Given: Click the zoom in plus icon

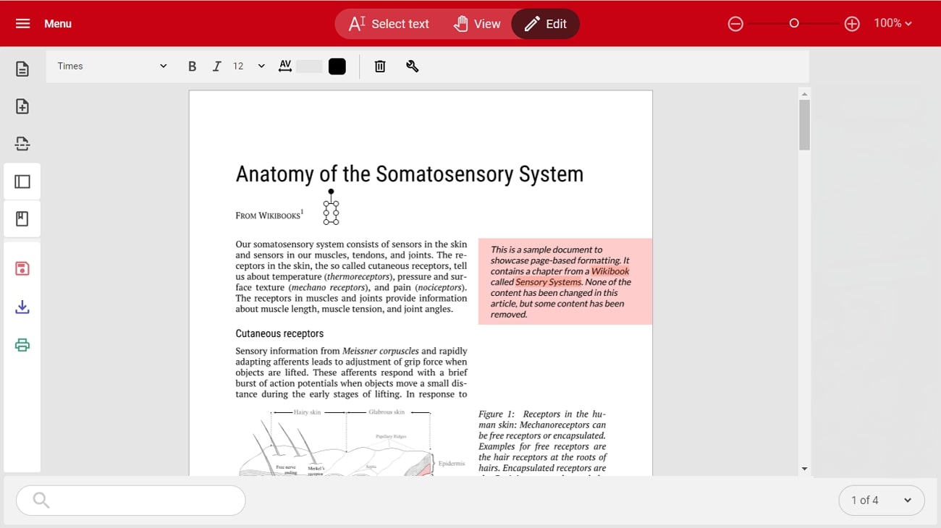Looking at the screenshot, I should point(852,24).
